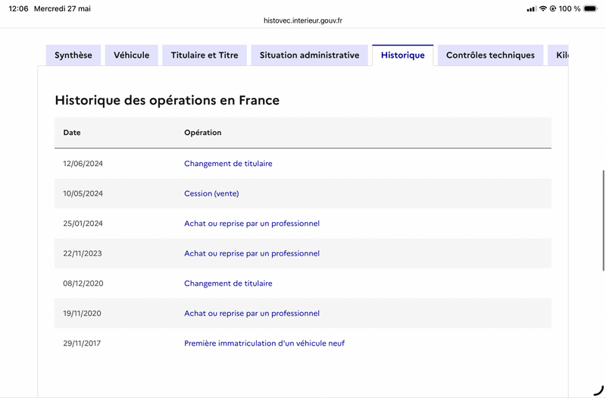Tap the Wi-Fi status icon
The height and width of the screenshot is (398, 606).
click(x=543, y=8)
